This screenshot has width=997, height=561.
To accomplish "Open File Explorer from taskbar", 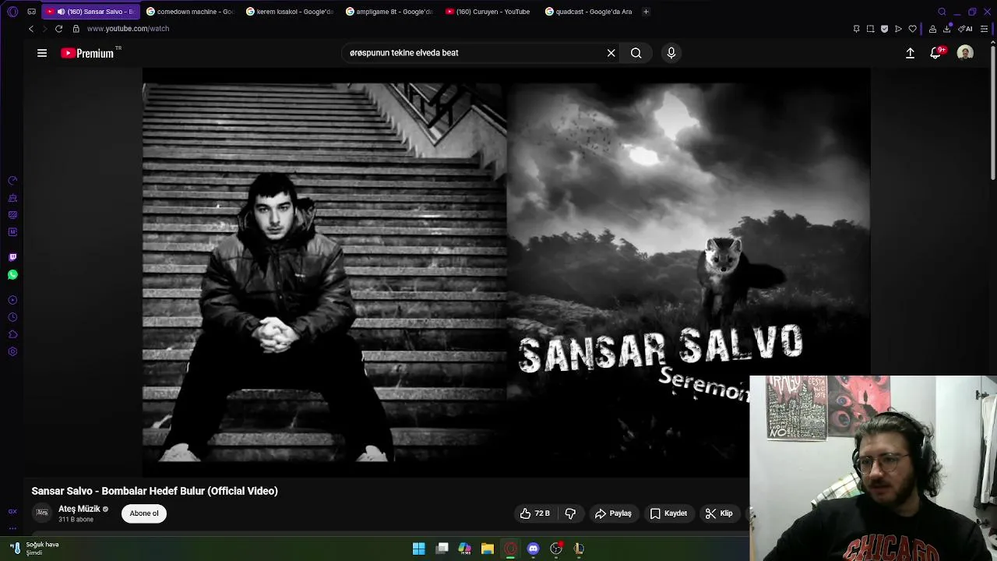I will coord(488,549).
